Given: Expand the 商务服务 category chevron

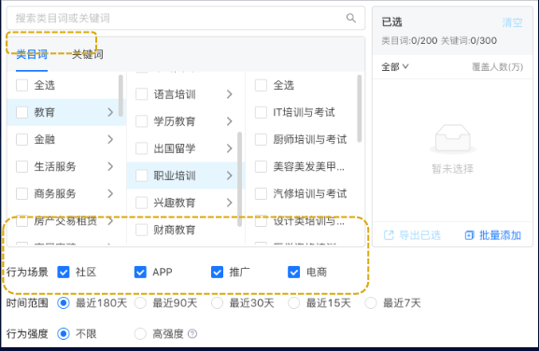Looking at the screenshot, I should [110, 193].
